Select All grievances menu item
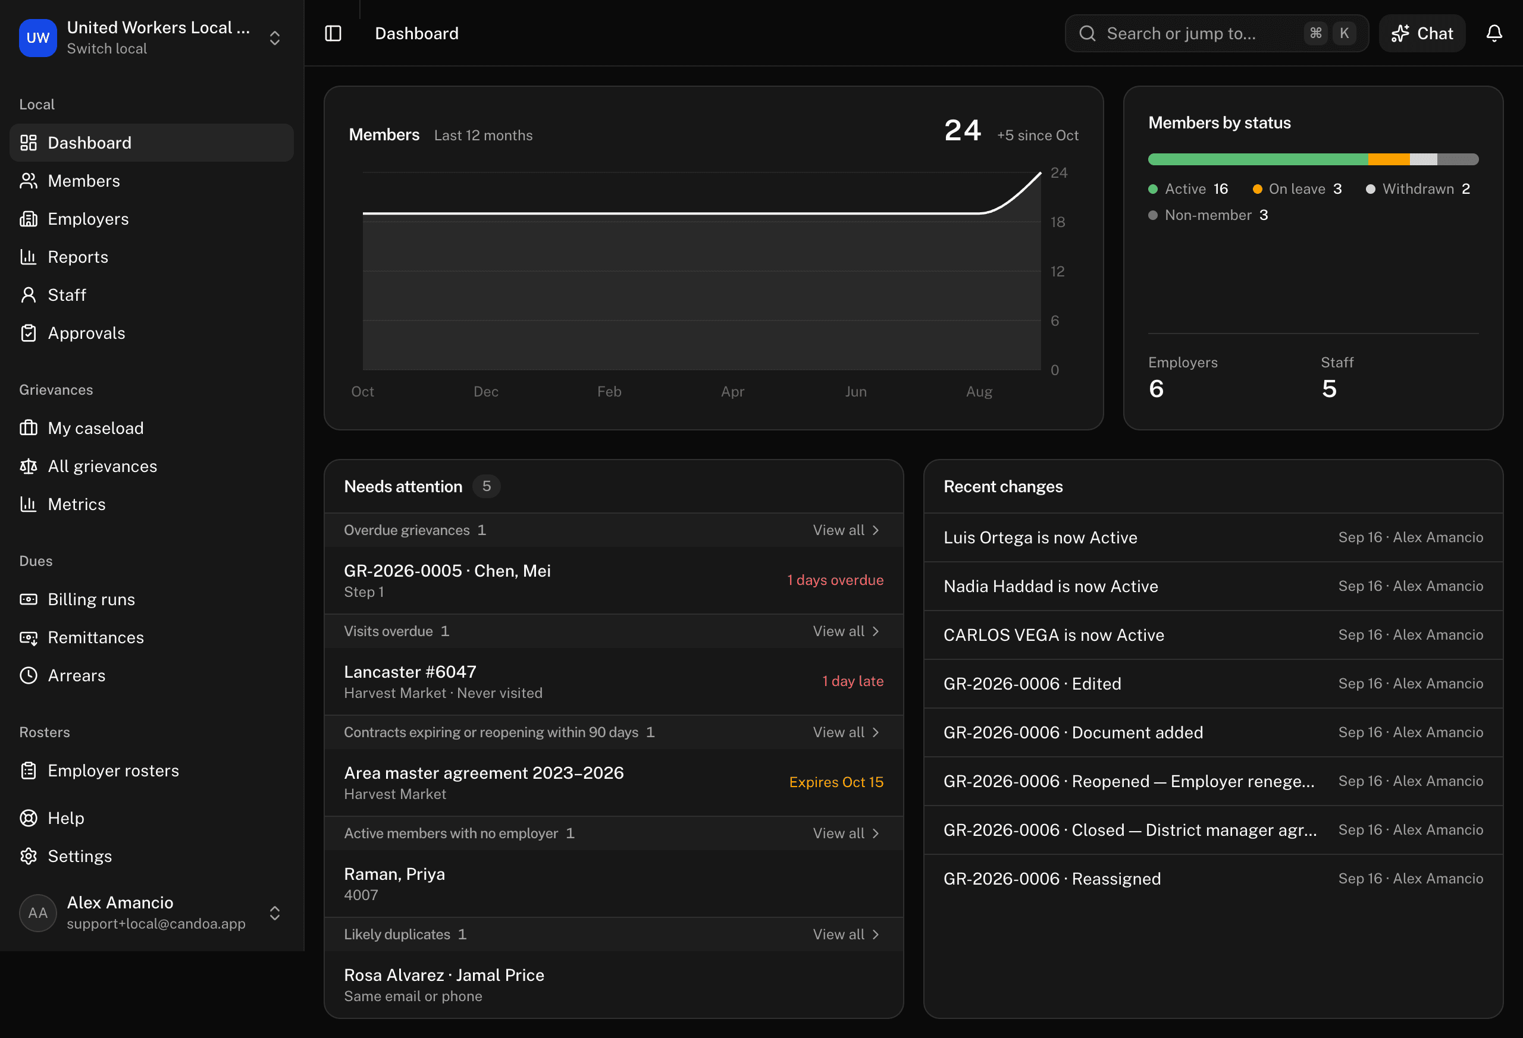Image resolution: width=1523 pixels, height=1038 pixels. click(x=151, y=465)
